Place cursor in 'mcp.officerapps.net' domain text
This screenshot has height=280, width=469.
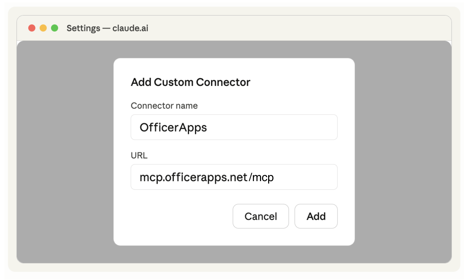193,177
